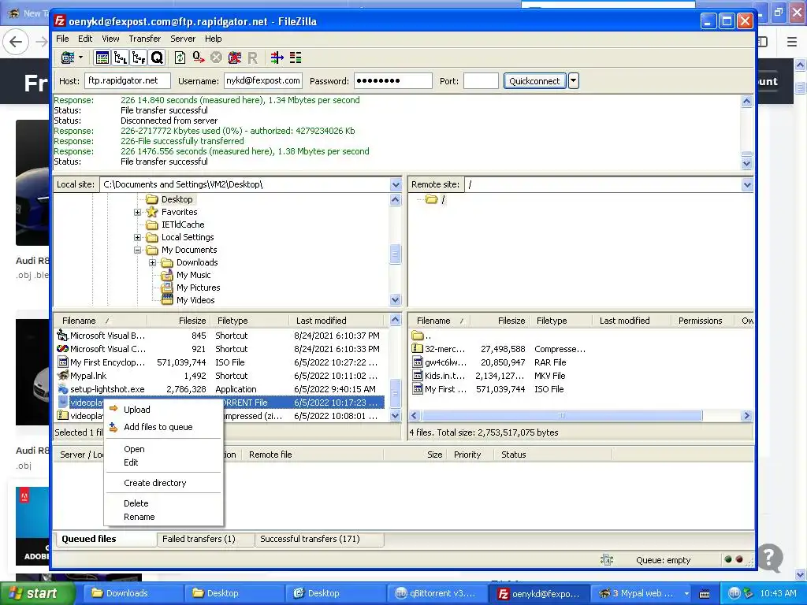Toggle the message log display icon
807x605 pixels.
coord(102,58)
